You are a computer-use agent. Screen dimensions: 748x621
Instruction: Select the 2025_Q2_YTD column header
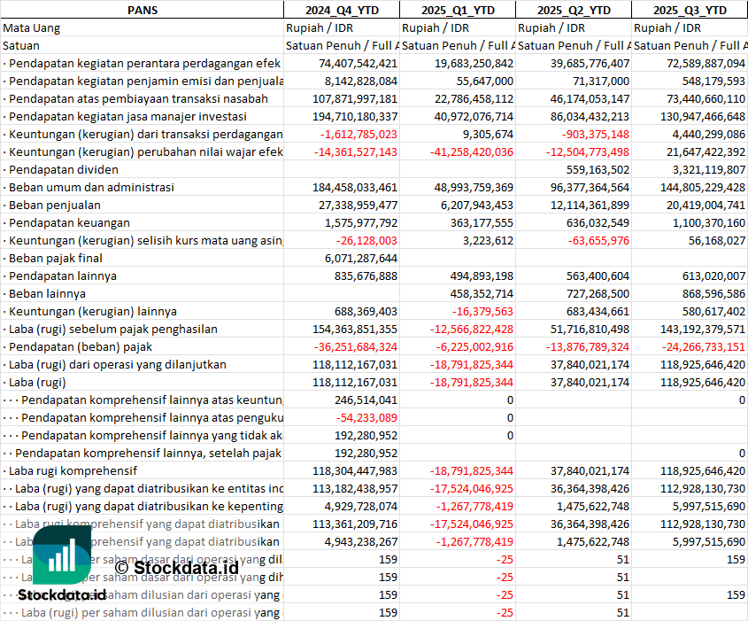point(574,10)
